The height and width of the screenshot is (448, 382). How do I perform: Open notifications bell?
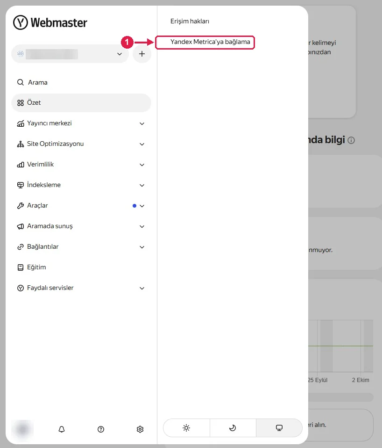(62, 429)
